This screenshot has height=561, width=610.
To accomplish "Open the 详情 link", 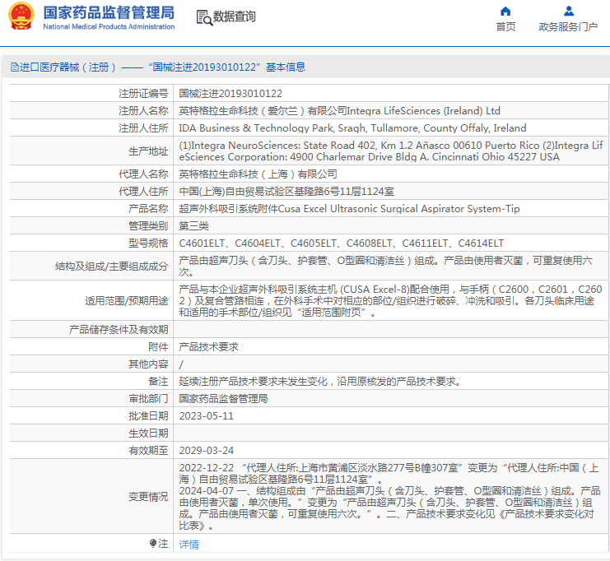I will (189, 544).
